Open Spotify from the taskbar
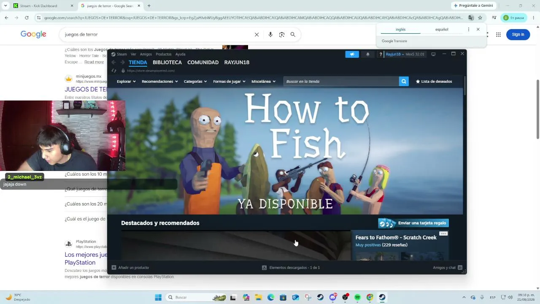 pos(357,297)
